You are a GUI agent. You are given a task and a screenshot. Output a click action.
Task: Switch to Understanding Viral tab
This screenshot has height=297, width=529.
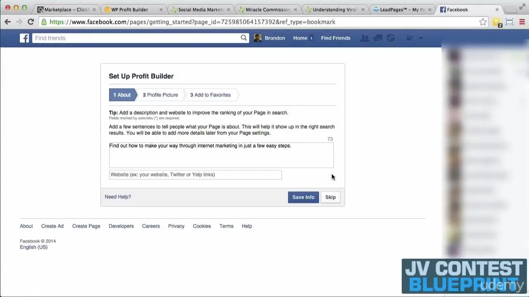click(334, 9)
